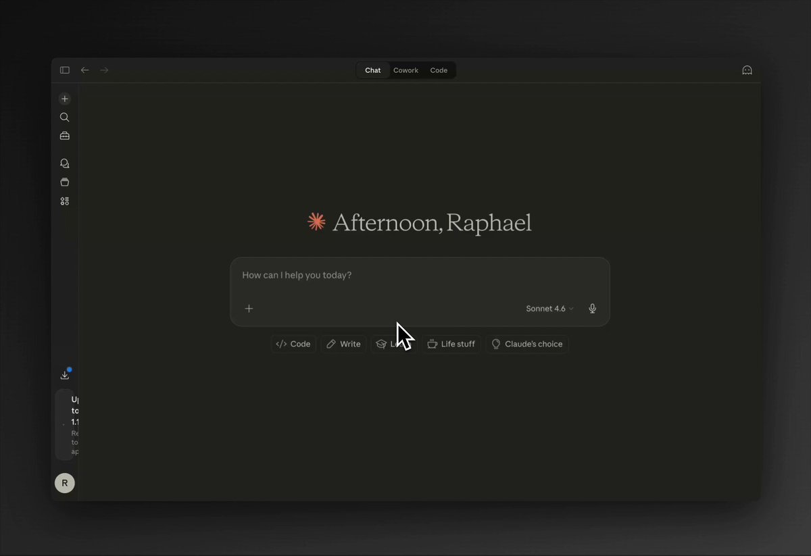811x556 pixels.
Task: Open notifications with the bell icon top right
Action: pos(747,70)
